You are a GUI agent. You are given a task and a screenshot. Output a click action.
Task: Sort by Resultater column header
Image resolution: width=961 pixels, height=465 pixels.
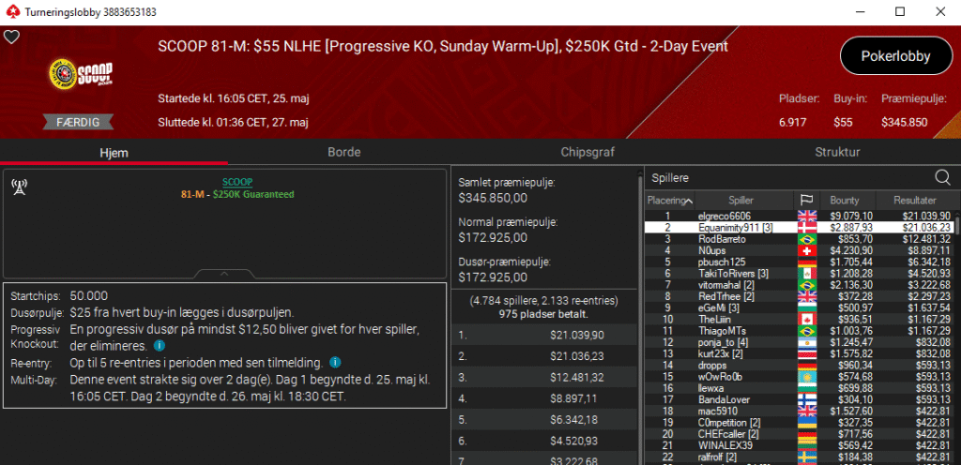[x=914, y=200]
